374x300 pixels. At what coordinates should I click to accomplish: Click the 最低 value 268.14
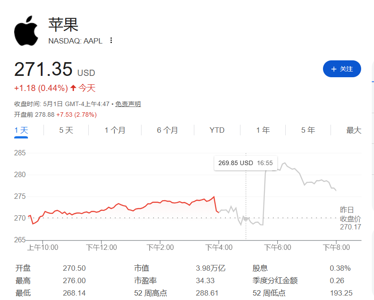pyautogui.click(x=74, y=293)
